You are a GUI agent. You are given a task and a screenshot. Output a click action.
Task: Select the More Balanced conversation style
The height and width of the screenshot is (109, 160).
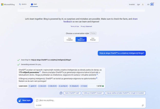[x=81, y=39]
